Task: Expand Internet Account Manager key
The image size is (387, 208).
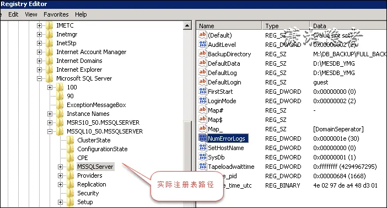Action: [x=39, y=52]
